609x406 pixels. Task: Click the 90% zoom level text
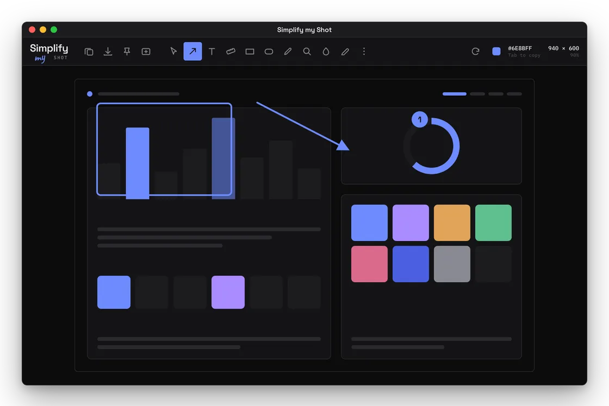574,55
